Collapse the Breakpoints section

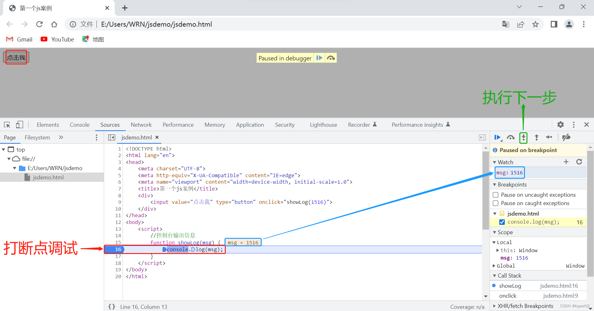point(495,185)
